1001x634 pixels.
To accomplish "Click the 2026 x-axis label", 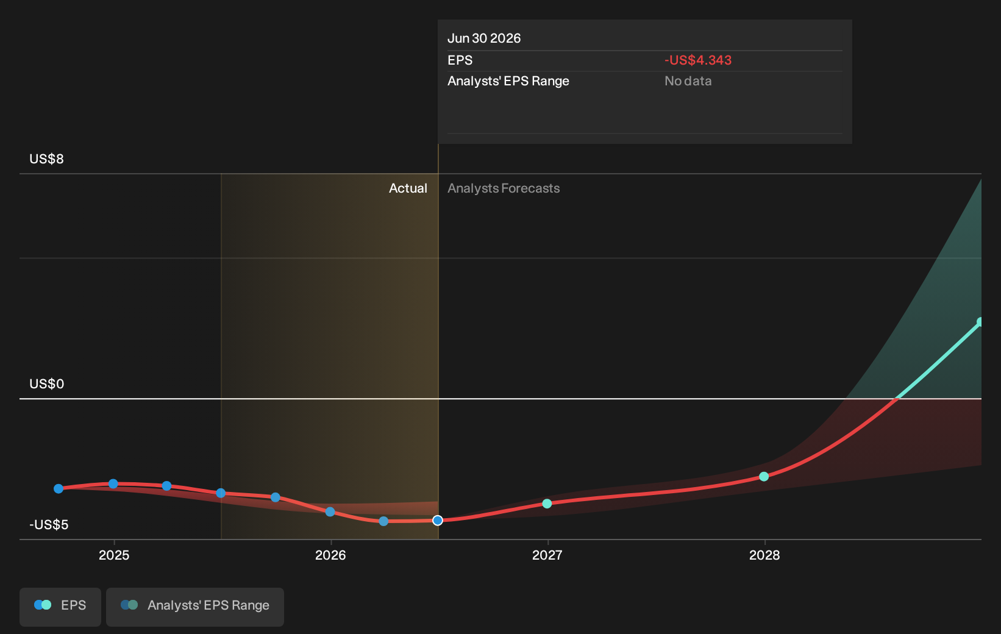I will coord(330,555).
